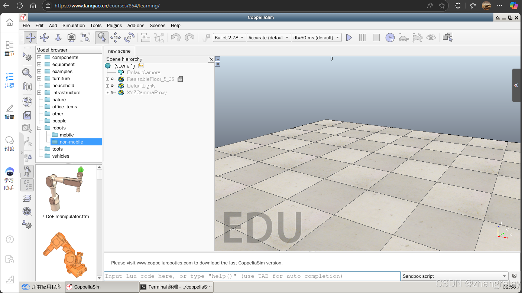
Task: Click the Lua code input field
Action: [x=252, y=276]
